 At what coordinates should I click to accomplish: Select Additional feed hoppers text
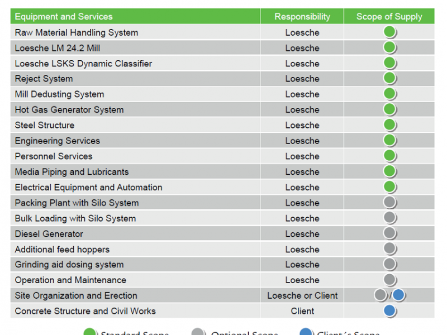click(x=62, y=249)
